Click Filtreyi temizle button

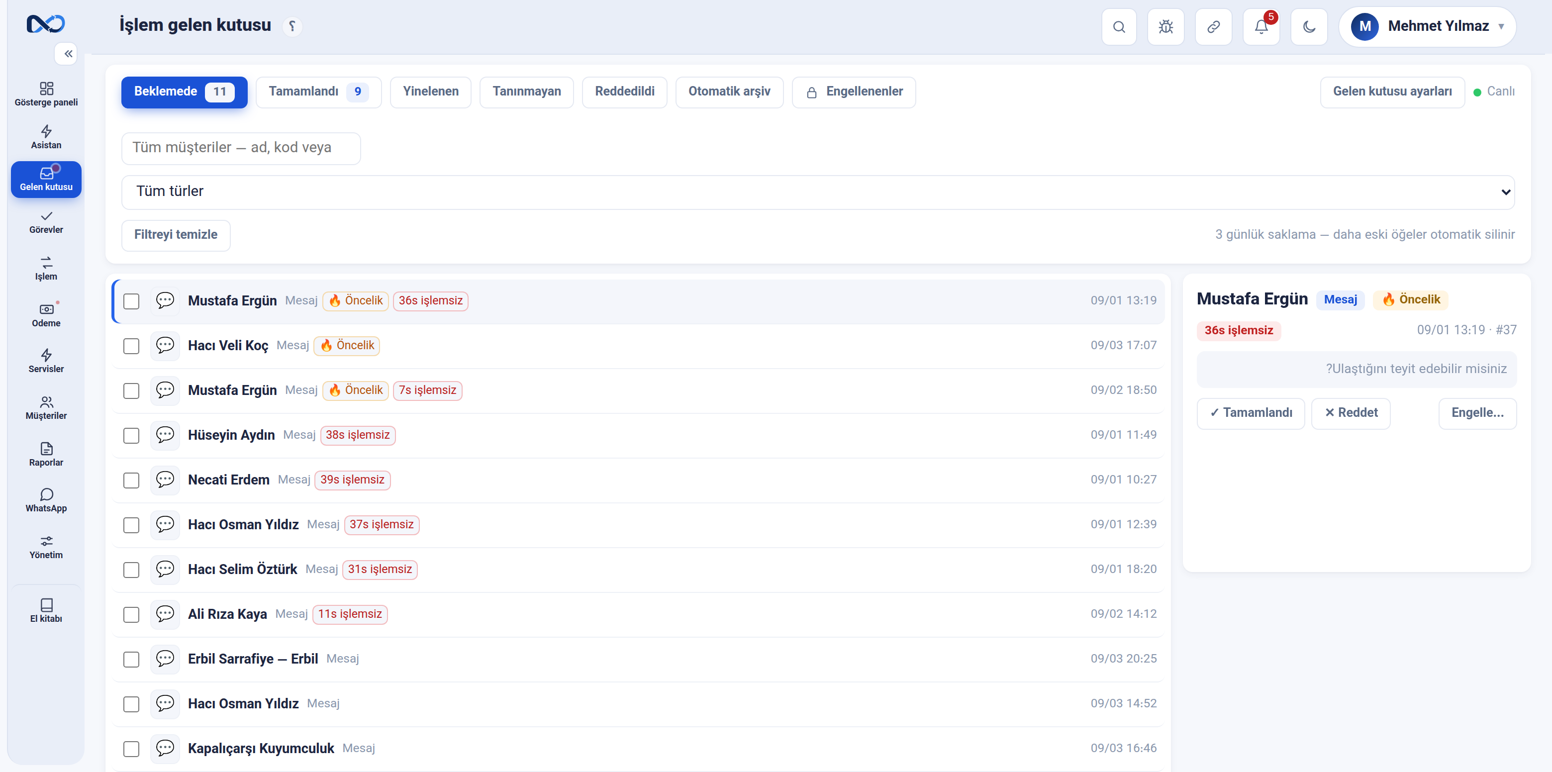[175, 235]
